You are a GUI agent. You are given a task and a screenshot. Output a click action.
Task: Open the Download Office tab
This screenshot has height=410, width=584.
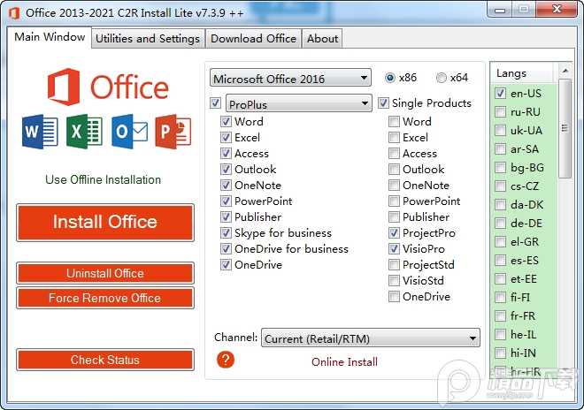[253, 39]
